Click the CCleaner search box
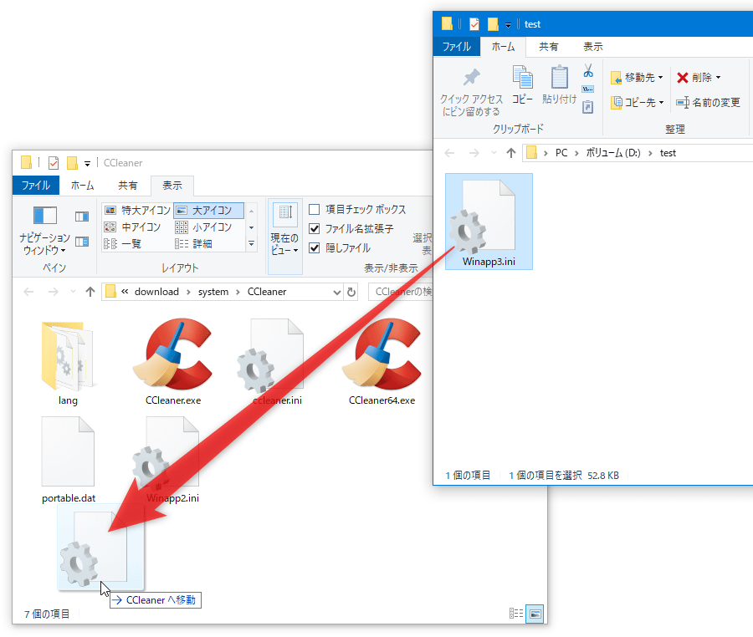753x637 pixels. pos(401,292)
